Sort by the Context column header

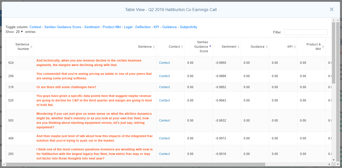click(170, 47)
